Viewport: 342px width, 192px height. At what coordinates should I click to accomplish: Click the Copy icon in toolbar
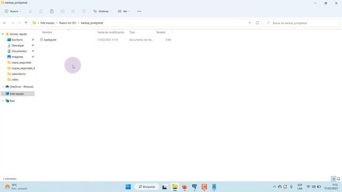point(41,11)
